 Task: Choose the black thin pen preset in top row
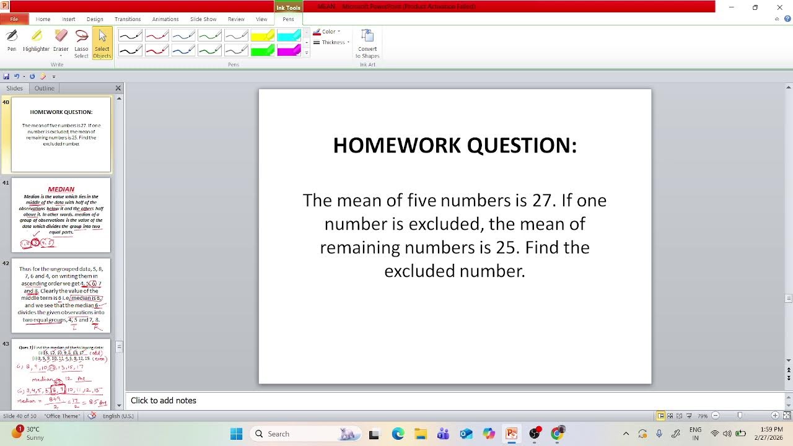coord(130,35)
